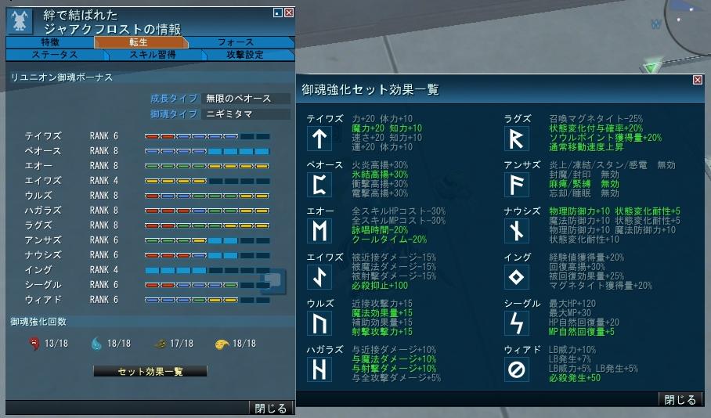711x418 pixels.
Task: Click the テイワズ up-arrow rune icon
Action: [319, 139]
